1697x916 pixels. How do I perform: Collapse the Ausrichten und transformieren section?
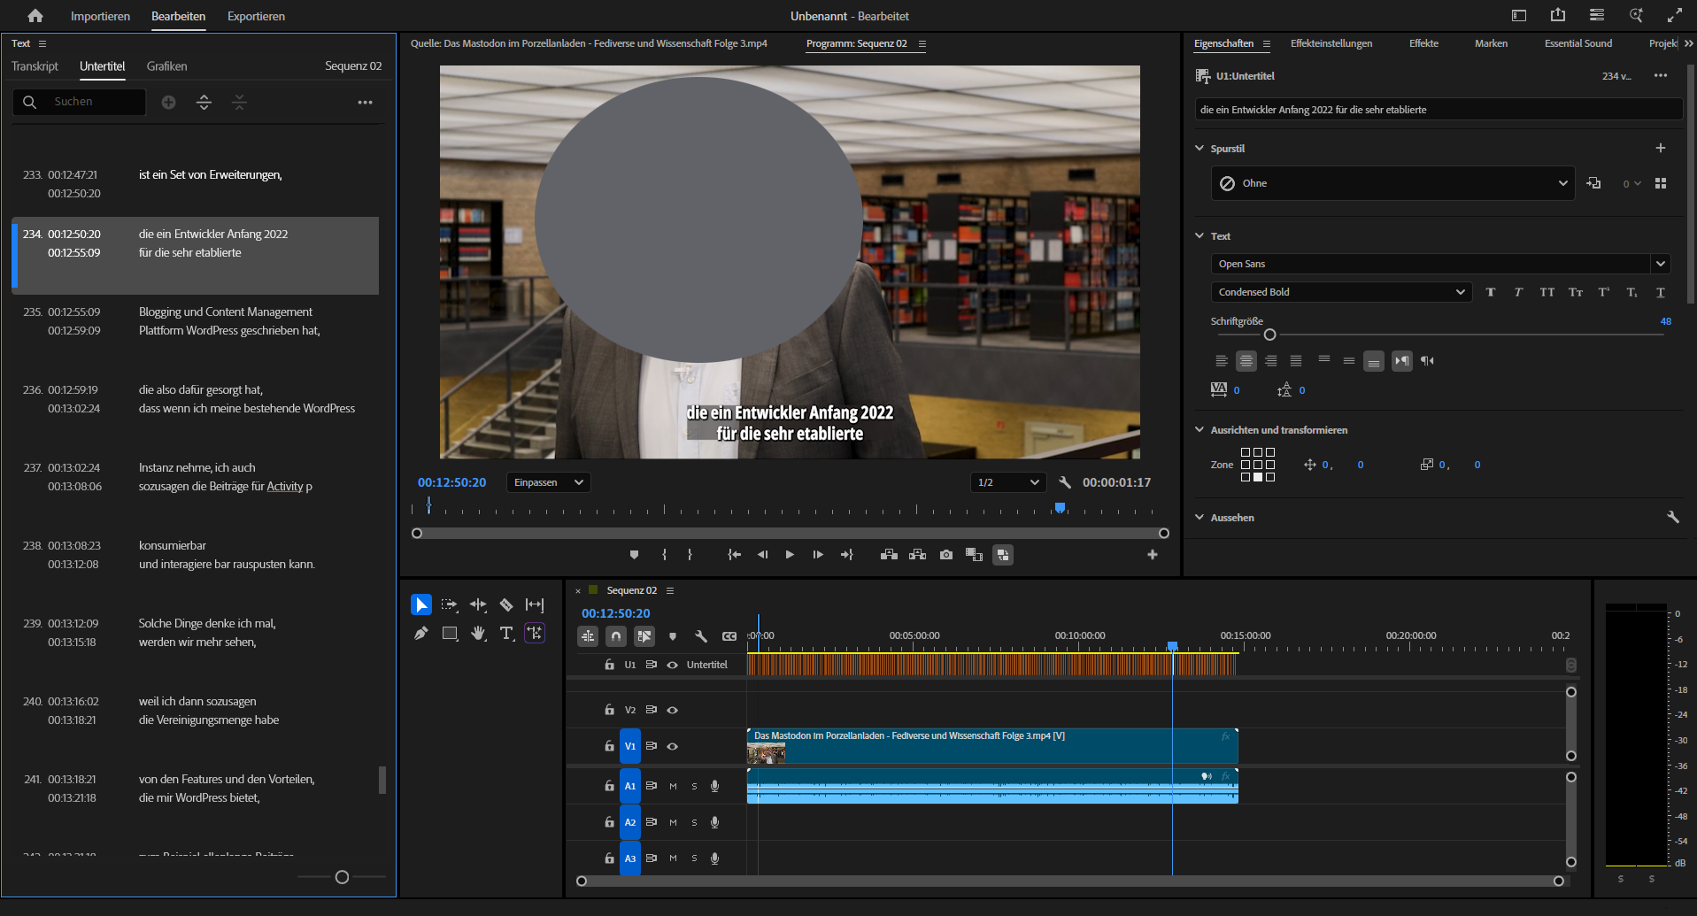(x=1199, y=430)
